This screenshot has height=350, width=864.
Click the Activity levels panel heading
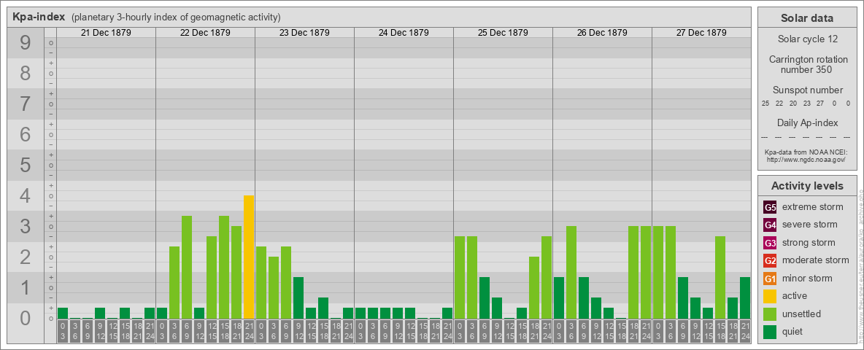click(806, 186)
